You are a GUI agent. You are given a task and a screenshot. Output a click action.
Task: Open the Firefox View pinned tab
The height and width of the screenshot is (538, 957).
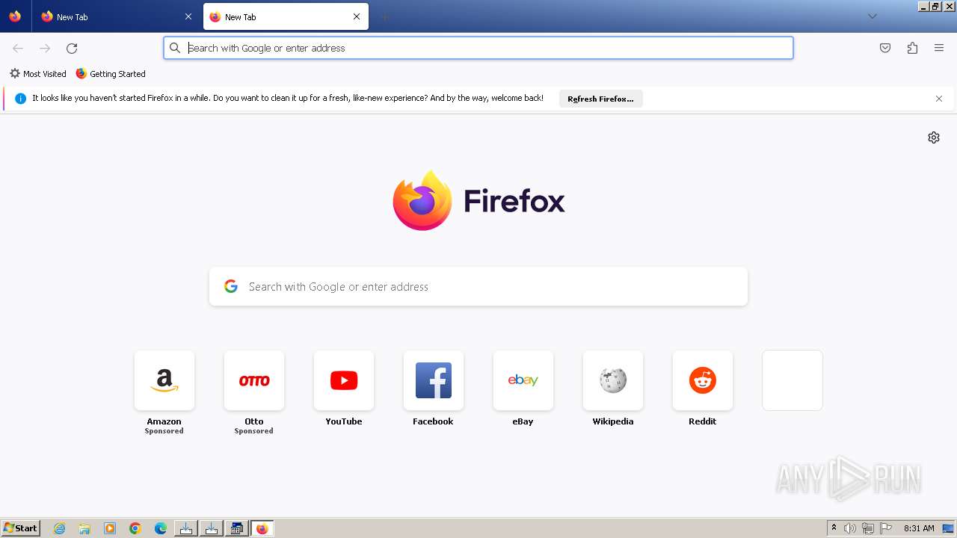15,16
